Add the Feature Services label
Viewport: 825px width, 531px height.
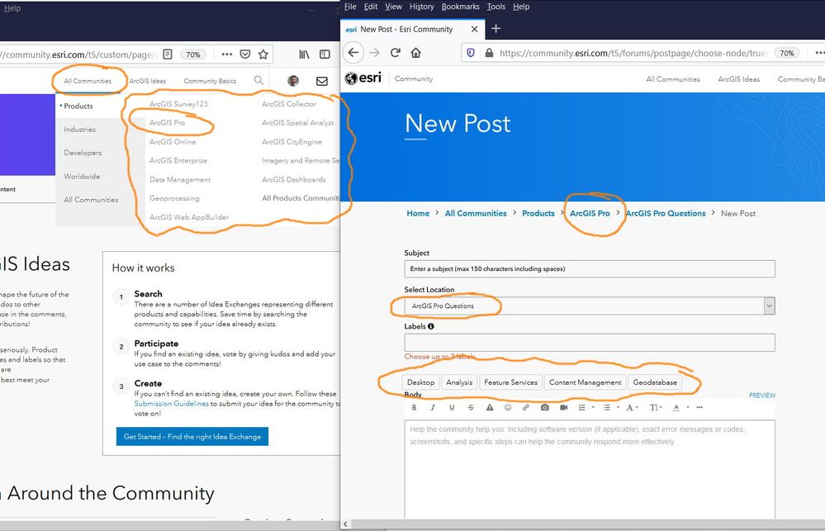(510, 382)
